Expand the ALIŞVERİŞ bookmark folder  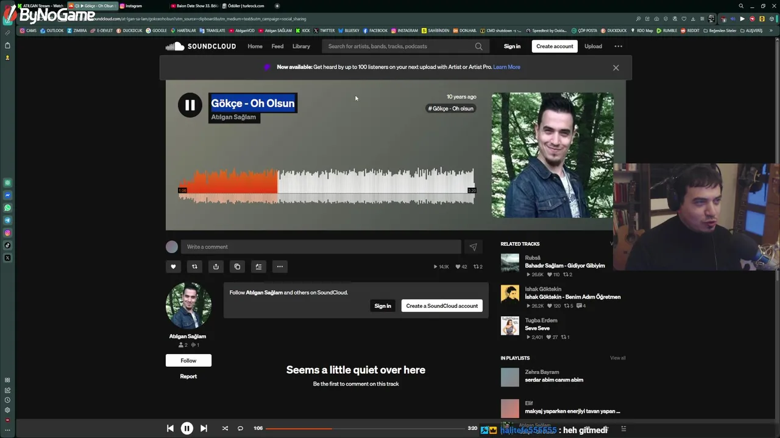click(x=751, y=30)
